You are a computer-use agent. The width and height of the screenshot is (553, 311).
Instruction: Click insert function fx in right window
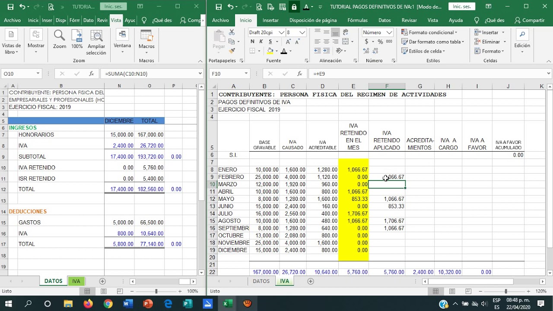[x=299, y=74]
